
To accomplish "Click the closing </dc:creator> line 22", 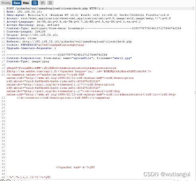I will [64, 98].
